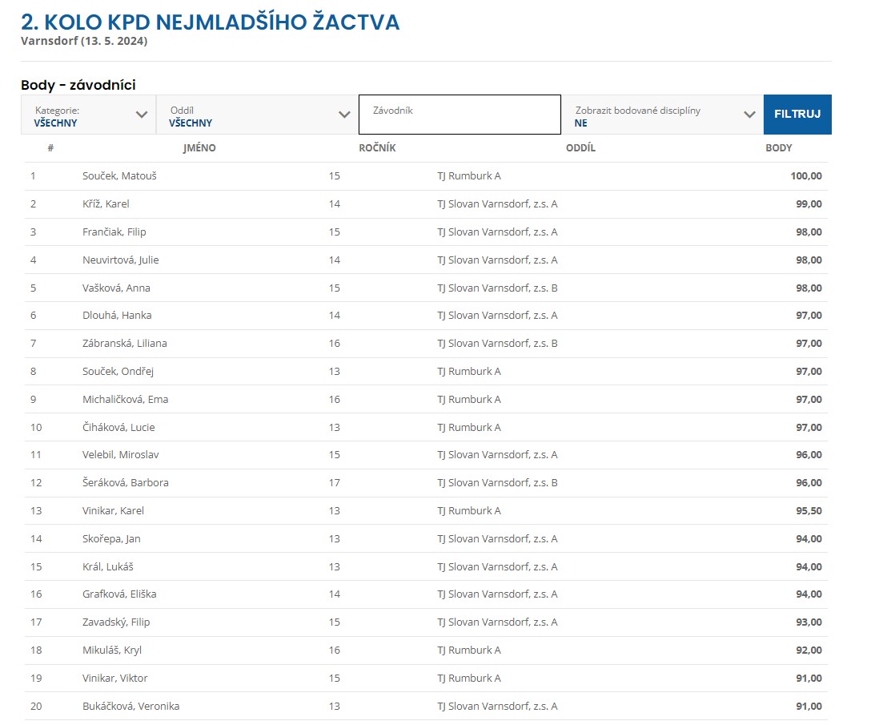Viewport: 871px width, 725px height.
Task: Click the 93,00 points value
Action: click(x=809, y=622)
